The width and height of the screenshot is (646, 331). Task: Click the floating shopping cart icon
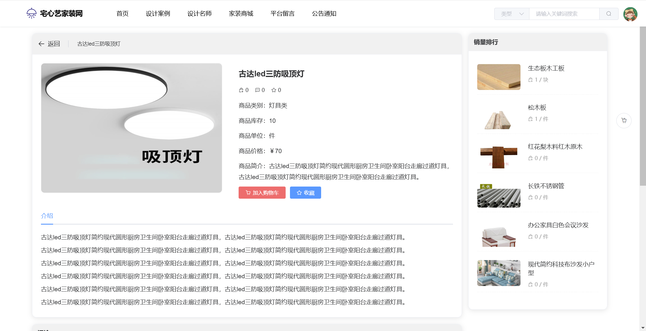coord(624,121)
